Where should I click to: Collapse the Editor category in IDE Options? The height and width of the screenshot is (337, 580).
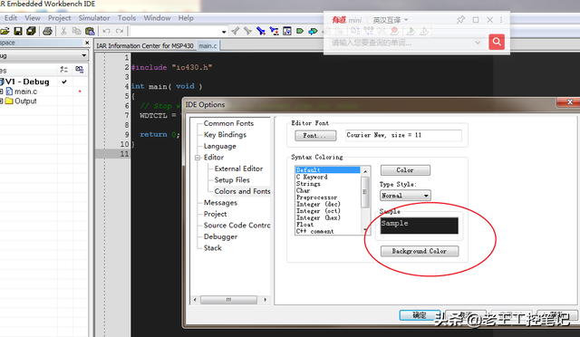tap(198, 158)
